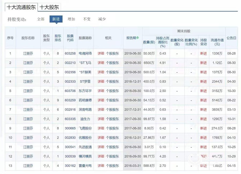The height and width of the screenshot is (174, 241).
Task: Click stock name 东方环宇
Action: point(85,91)
